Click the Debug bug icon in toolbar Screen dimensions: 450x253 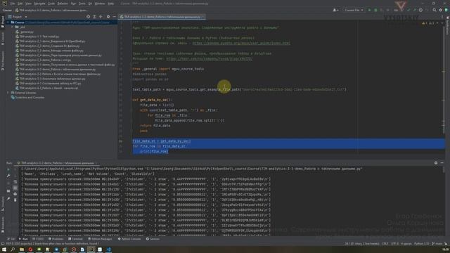point(375,10)
